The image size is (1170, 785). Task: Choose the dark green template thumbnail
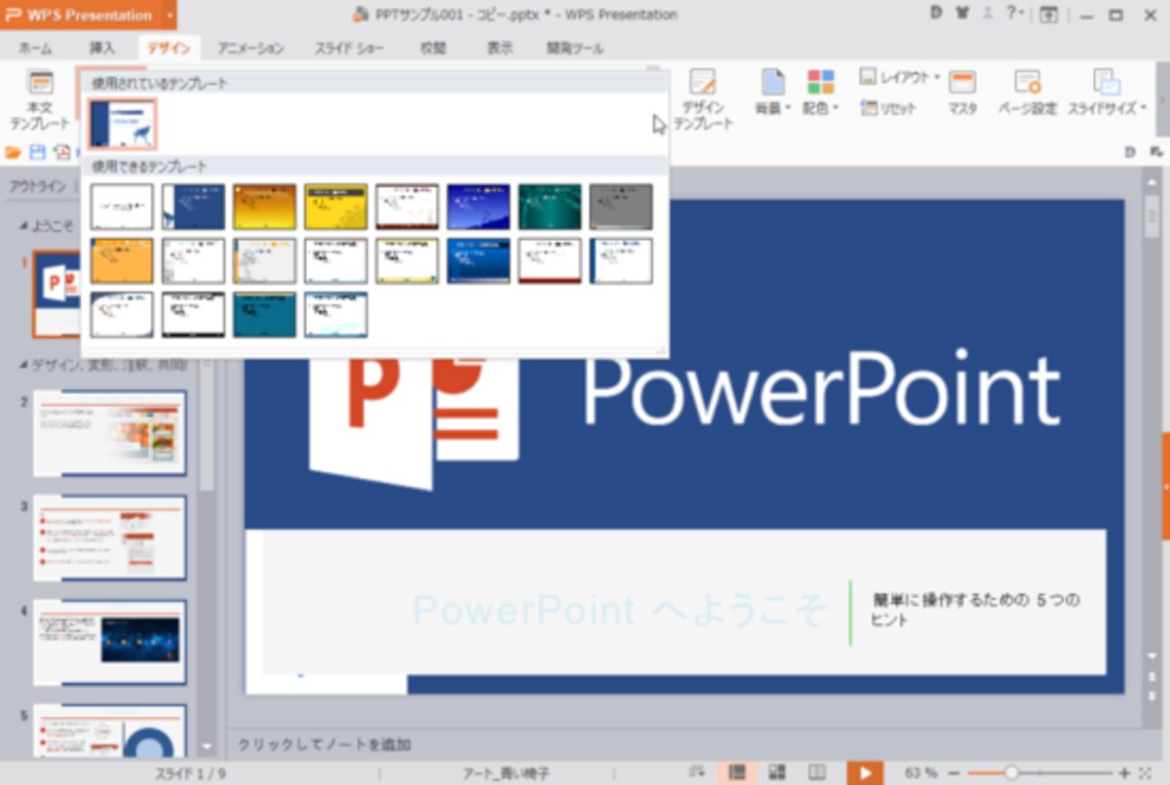tap(550, 206)
